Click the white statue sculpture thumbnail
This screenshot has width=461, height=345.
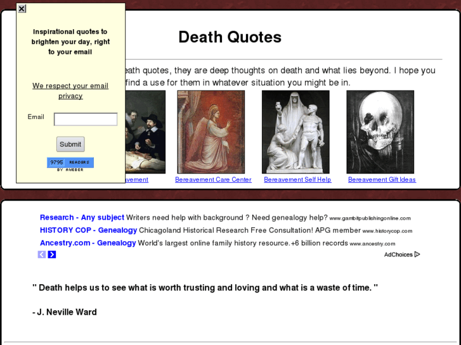[295, 132]
